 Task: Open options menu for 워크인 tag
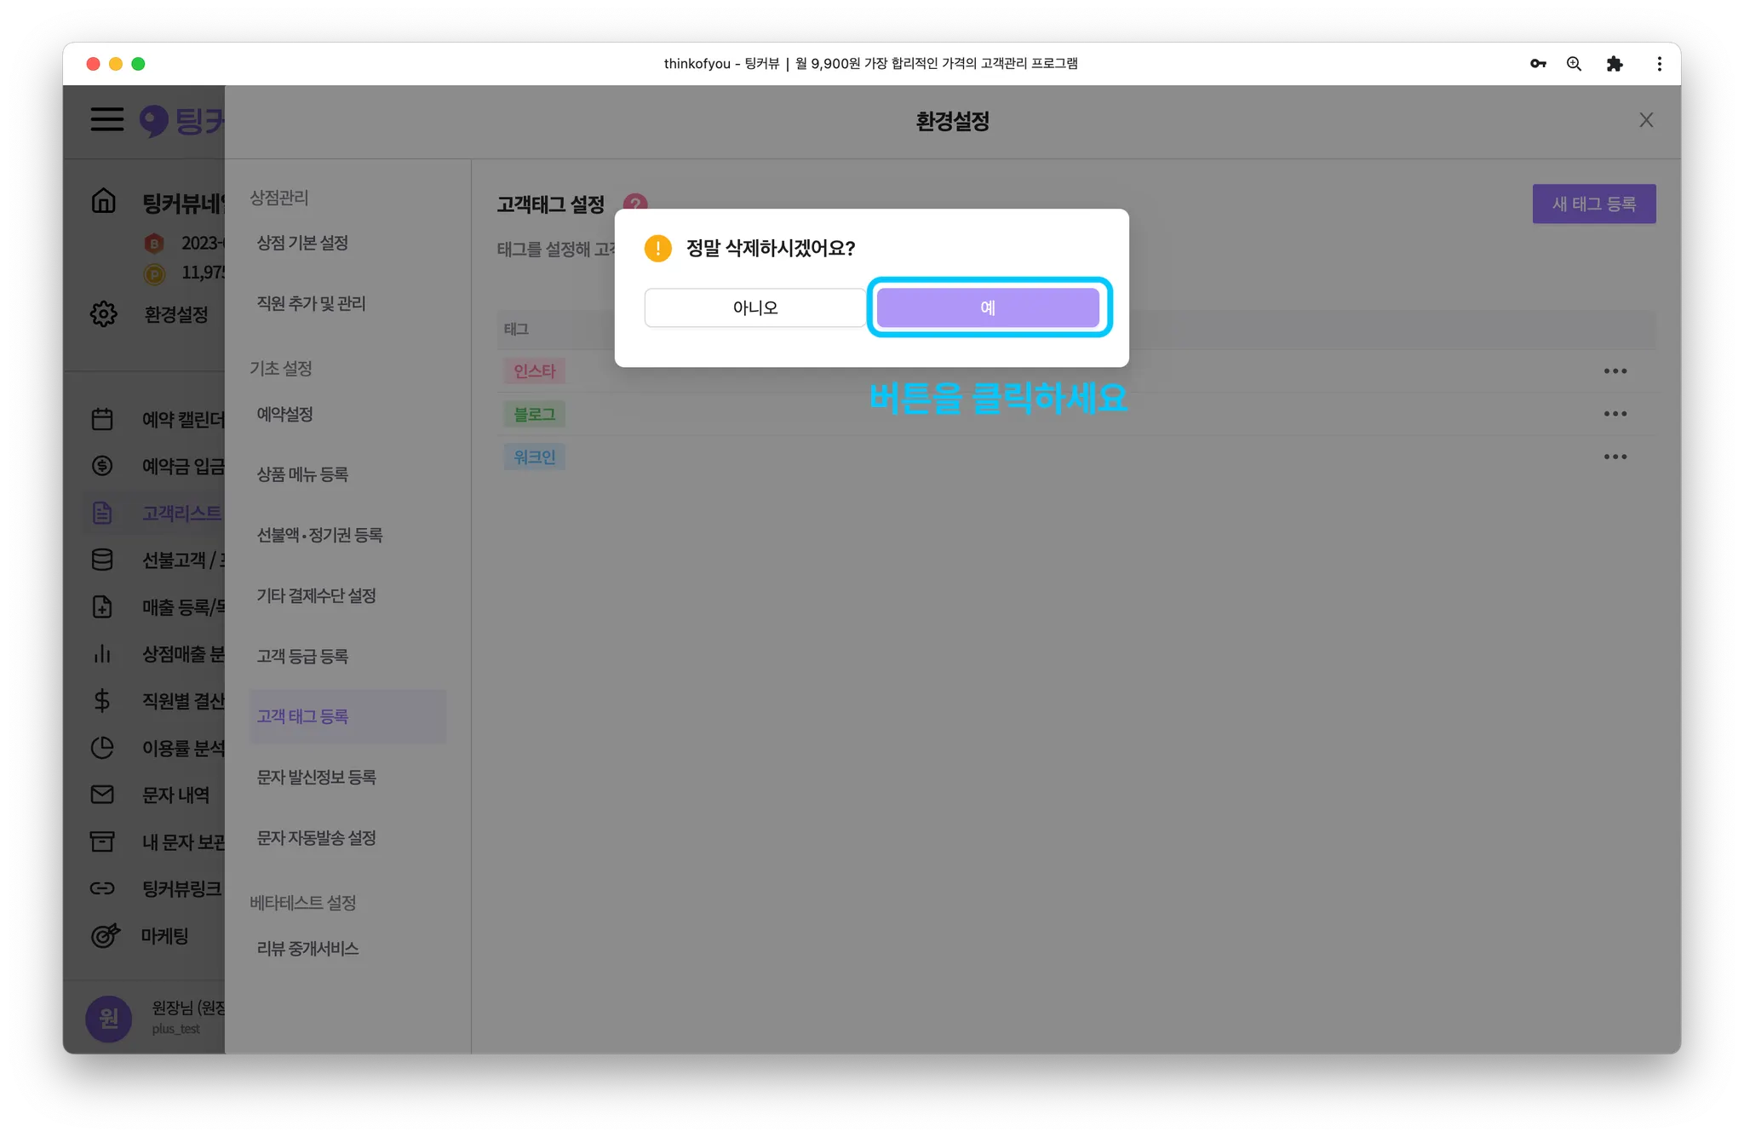(1615, 457)
